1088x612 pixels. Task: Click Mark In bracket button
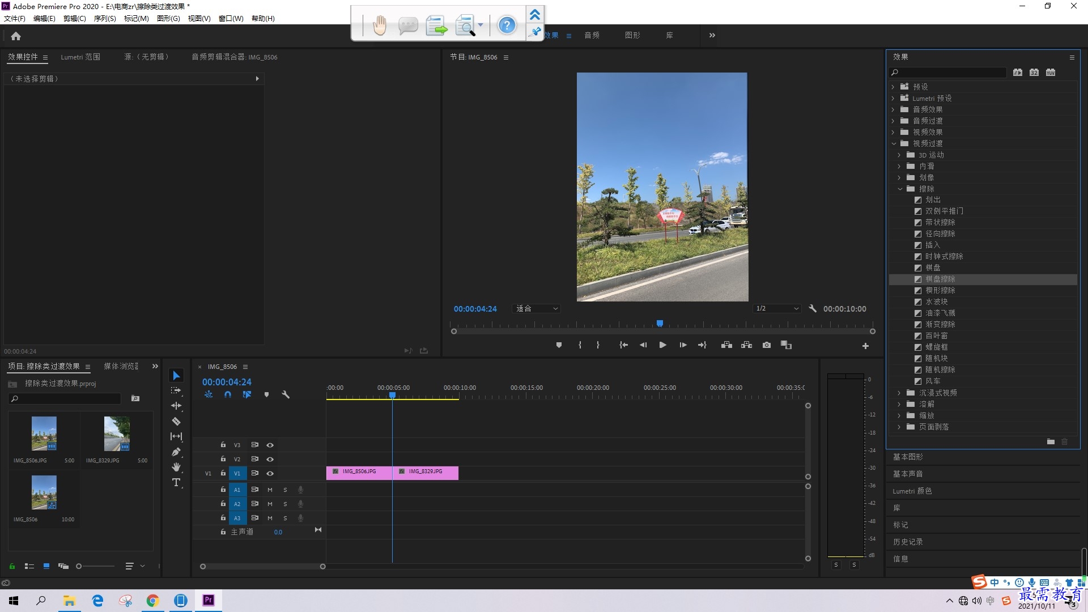click(580, 345)
